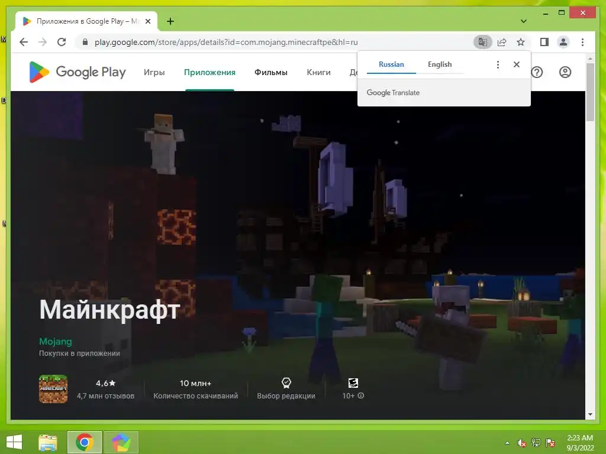This screenshot has width=606, height=454.
Task: Close the Google Play browser tab
Action: 147,21
